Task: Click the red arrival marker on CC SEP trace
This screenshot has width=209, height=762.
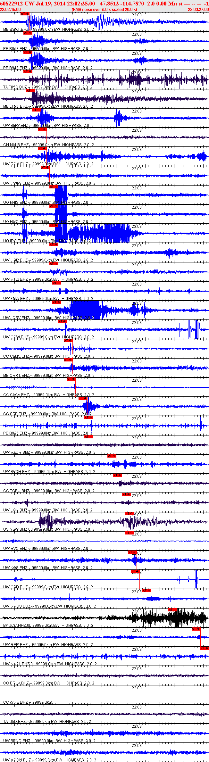Action: [83, 398]
